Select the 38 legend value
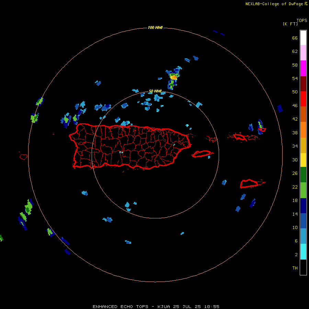309x309 pixels. click(295, 133)
